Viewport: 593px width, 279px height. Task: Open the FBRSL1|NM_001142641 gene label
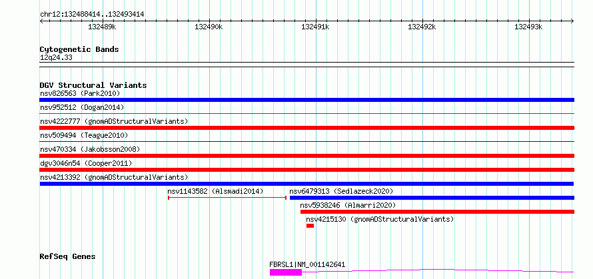(x=307, y=264)
